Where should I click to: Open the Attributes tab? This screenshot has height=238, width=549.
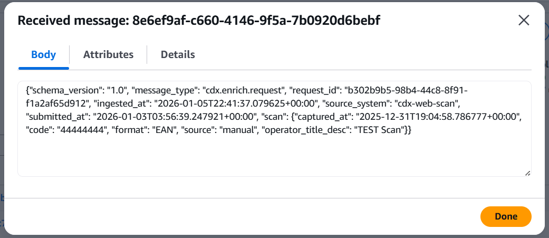[108, 54]
